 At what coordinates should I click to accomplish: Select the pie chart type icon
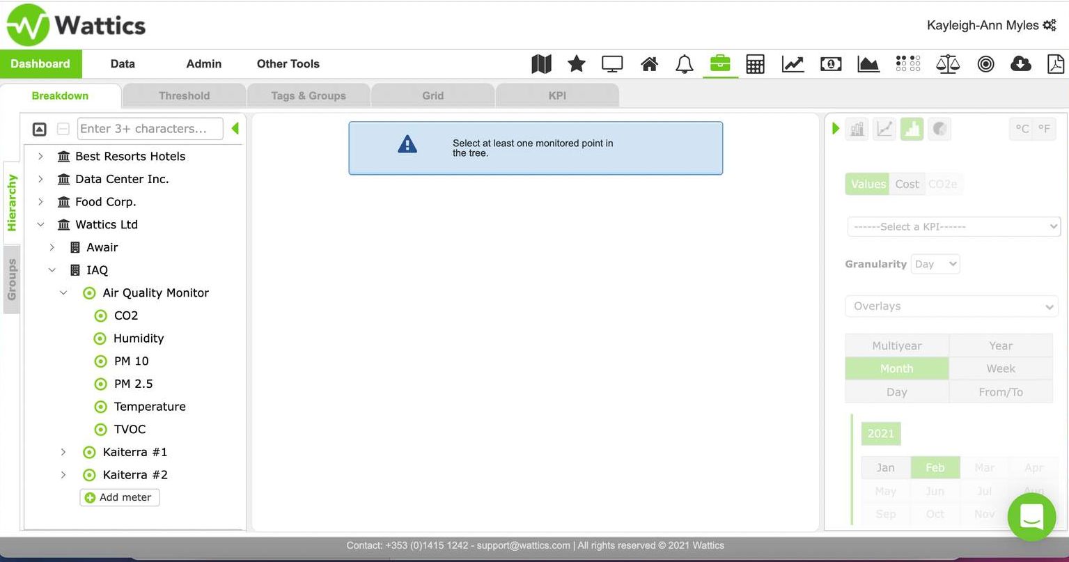(x=939, y=129)
